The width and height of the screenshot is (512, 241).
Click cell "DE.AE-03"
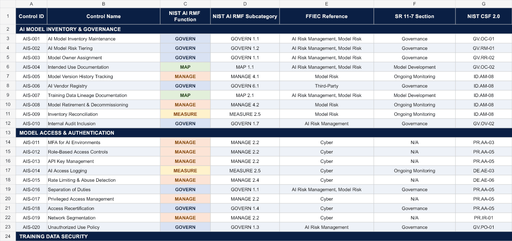tap(484, 170)
